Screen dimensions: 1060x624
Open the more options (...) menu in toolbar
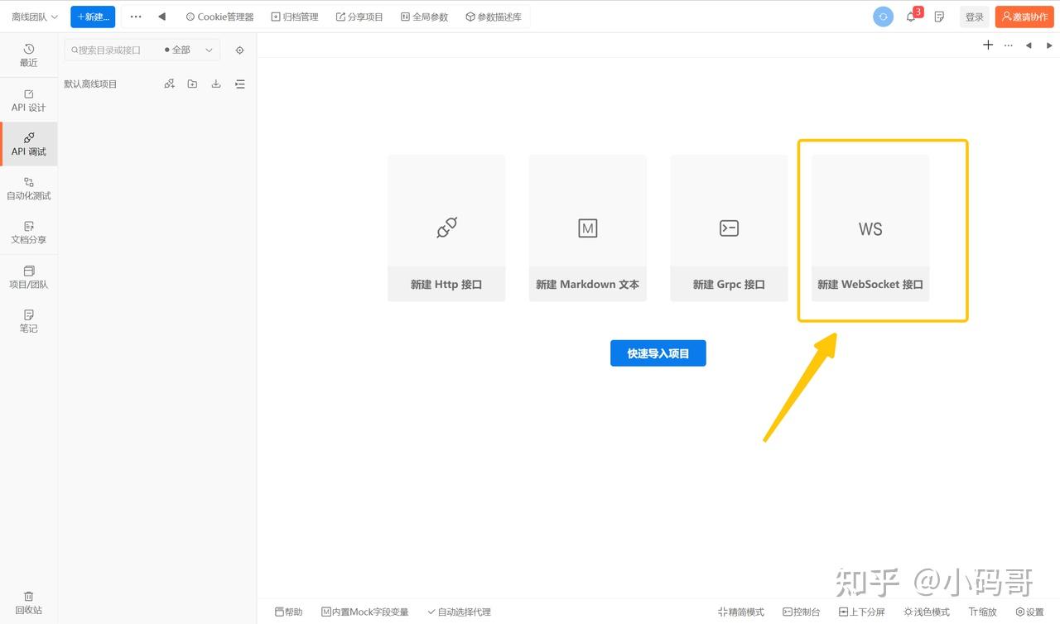pos(135,16)
